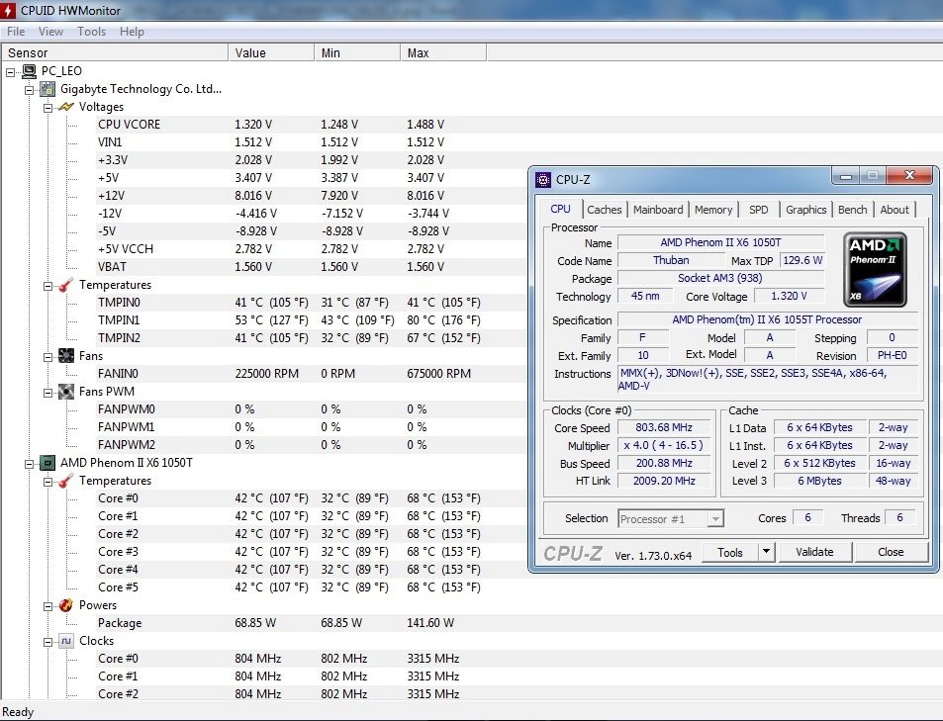Click the Sensor column header
Image resolution: width=943 pixels, height=721 pixels.
click(115, 53)
